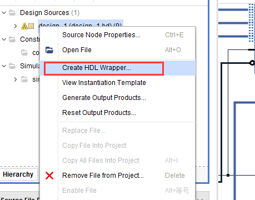The image size is (255, 200).
Task: Collapse the Design Sources tree node
Action: click(4, 13)
